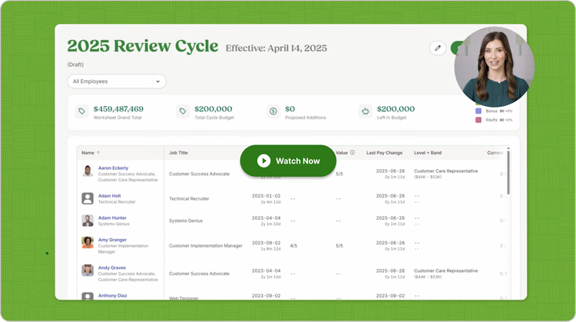Screen dimensions: 576x322
Task: Click the pencil edit icon
Action: (438, 48)
